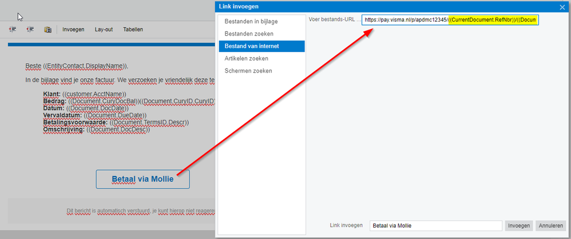Close the Link invoegen dialog
571x239 pixels.
pyautogui.click(x=562, y=7)
